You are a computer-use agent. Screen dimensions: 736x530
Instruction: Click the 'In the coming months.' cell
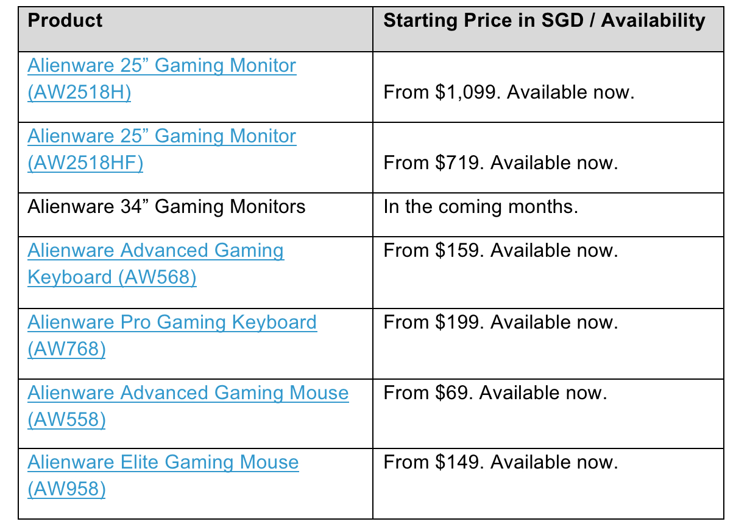(548, 215)
